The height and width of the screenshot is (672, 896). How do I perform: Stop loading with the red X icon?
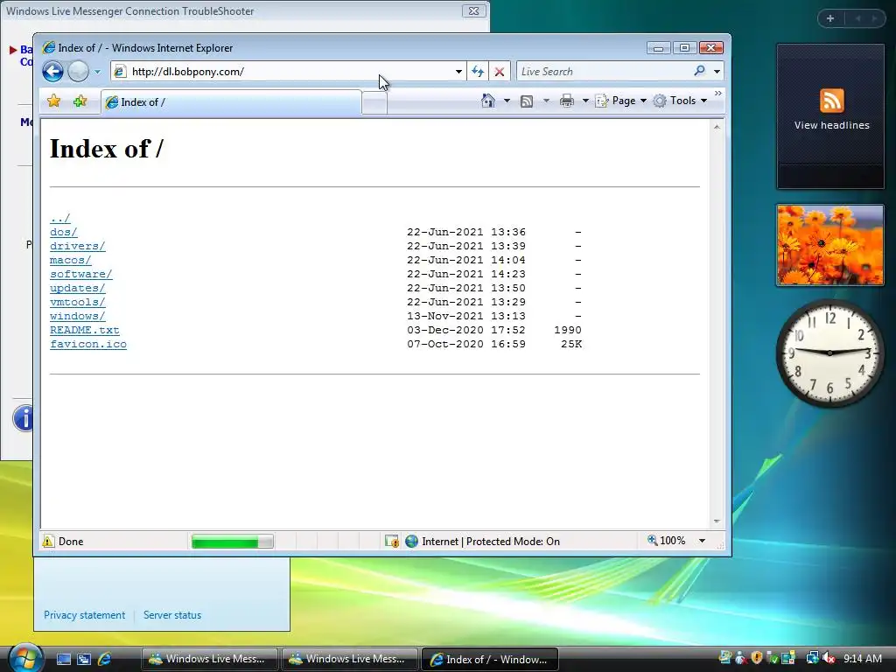(x=500, y=72)
